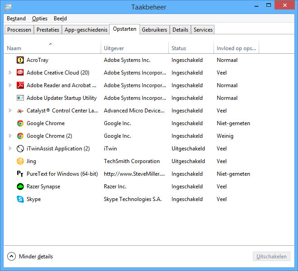Screen dimensions: 298x271
Task: Switch to the Processen tab
Action: 19,30
